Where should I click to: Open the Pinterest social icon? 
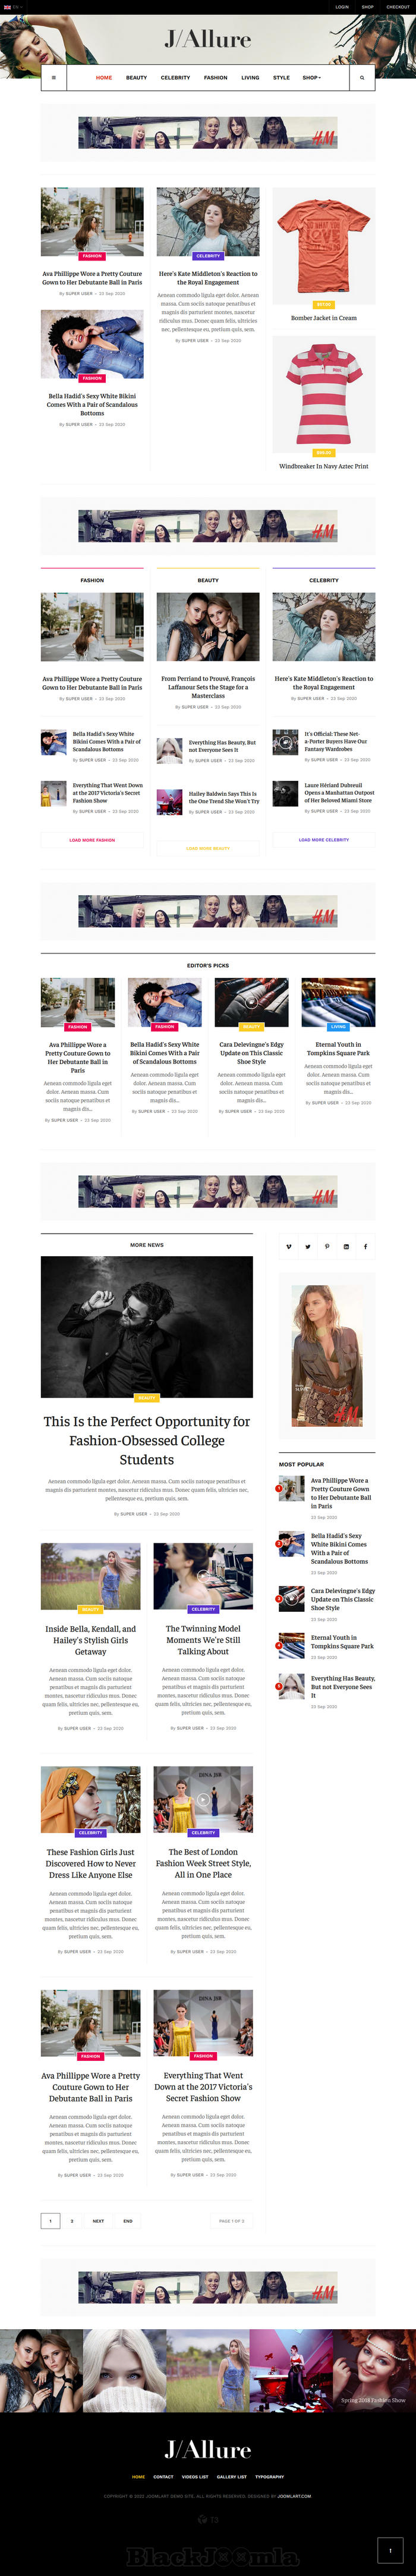327,1246
